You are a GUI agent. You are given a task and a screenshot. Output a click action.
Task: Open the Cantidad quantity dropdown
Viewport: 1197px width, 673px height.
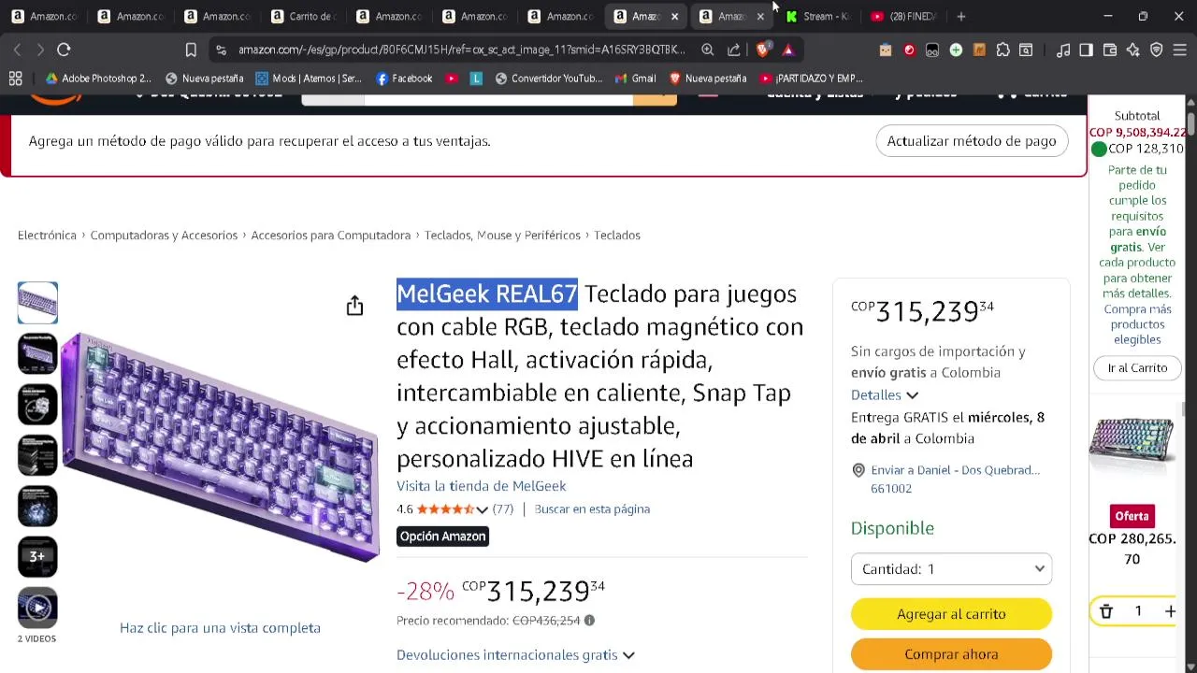tap(951, 569)
